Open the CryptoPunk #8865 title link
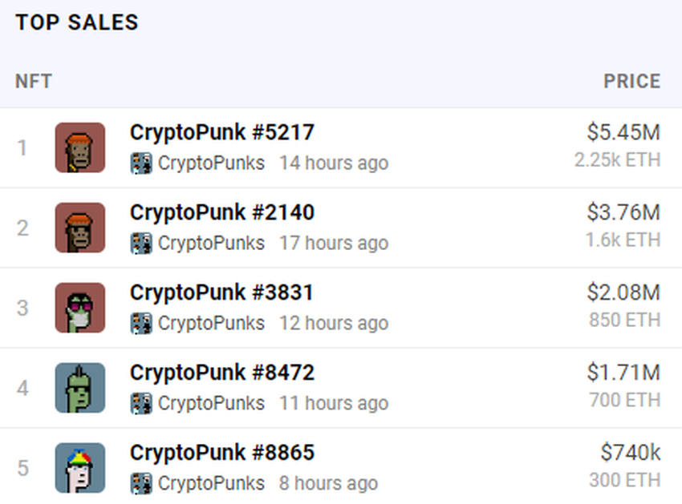This screenshot has width=682, height=504. tap(221, 452)
